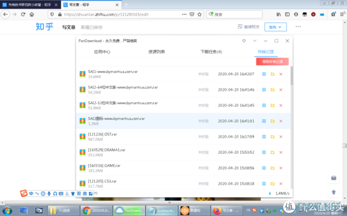The image size is (347, 216).
Task: Open folder for [121226] OST.rar
Action: (x=272, y=137)
